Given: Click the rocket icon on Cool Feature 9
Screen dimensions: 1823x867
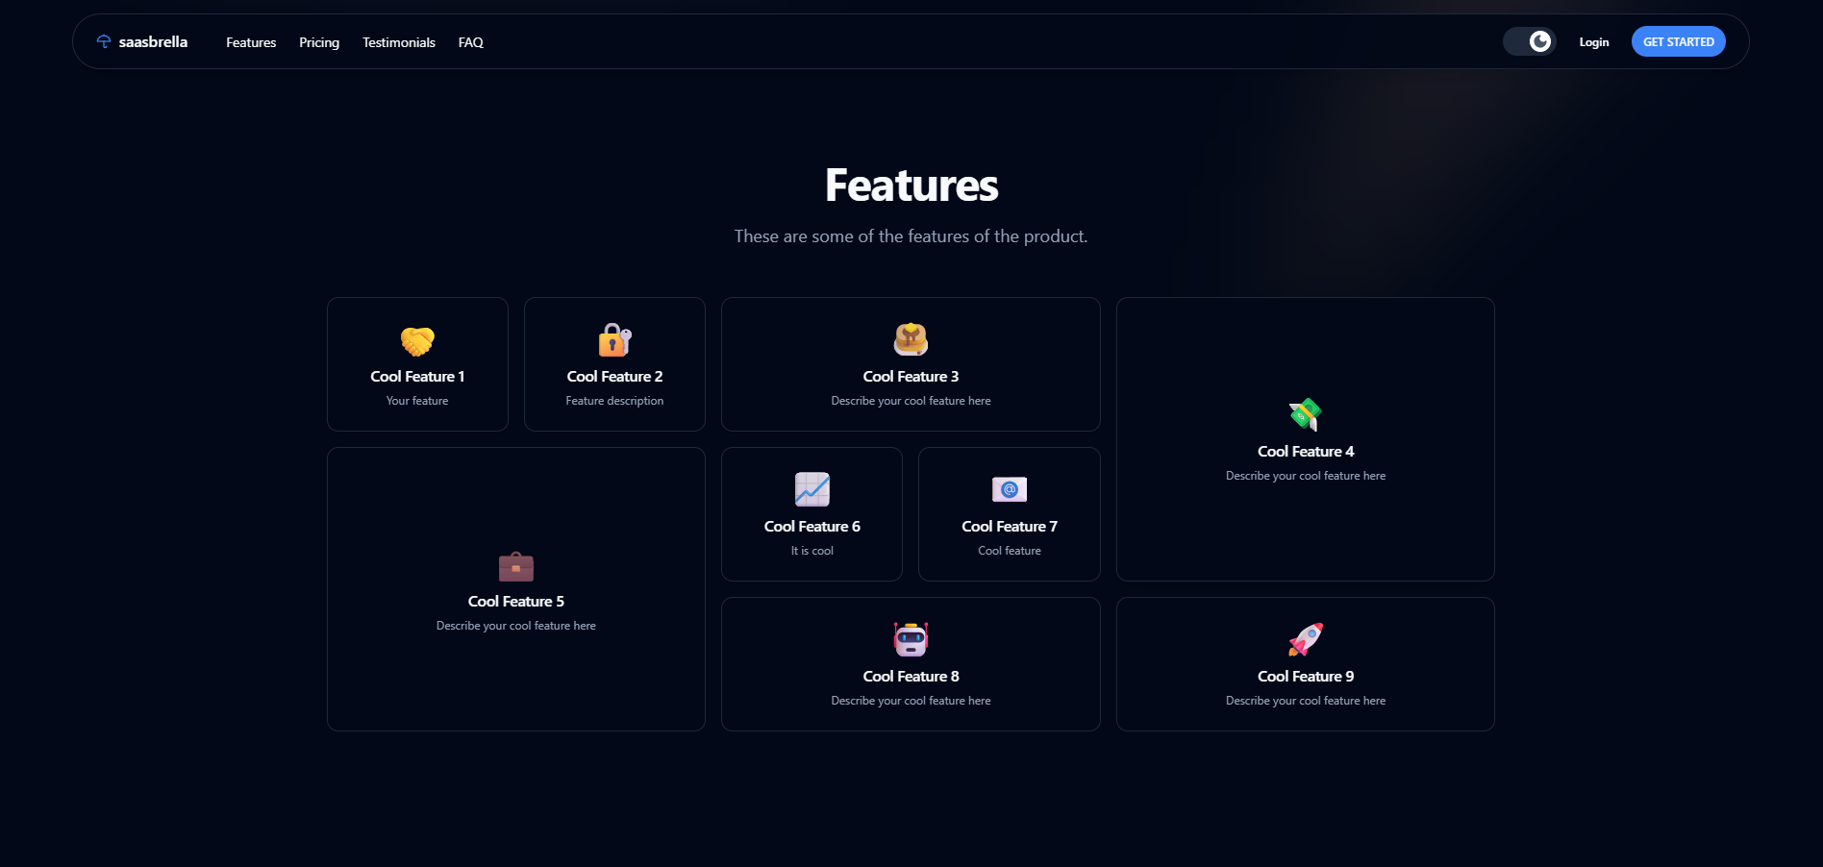Looking at the screenshot, I should tap(1305, 640).
